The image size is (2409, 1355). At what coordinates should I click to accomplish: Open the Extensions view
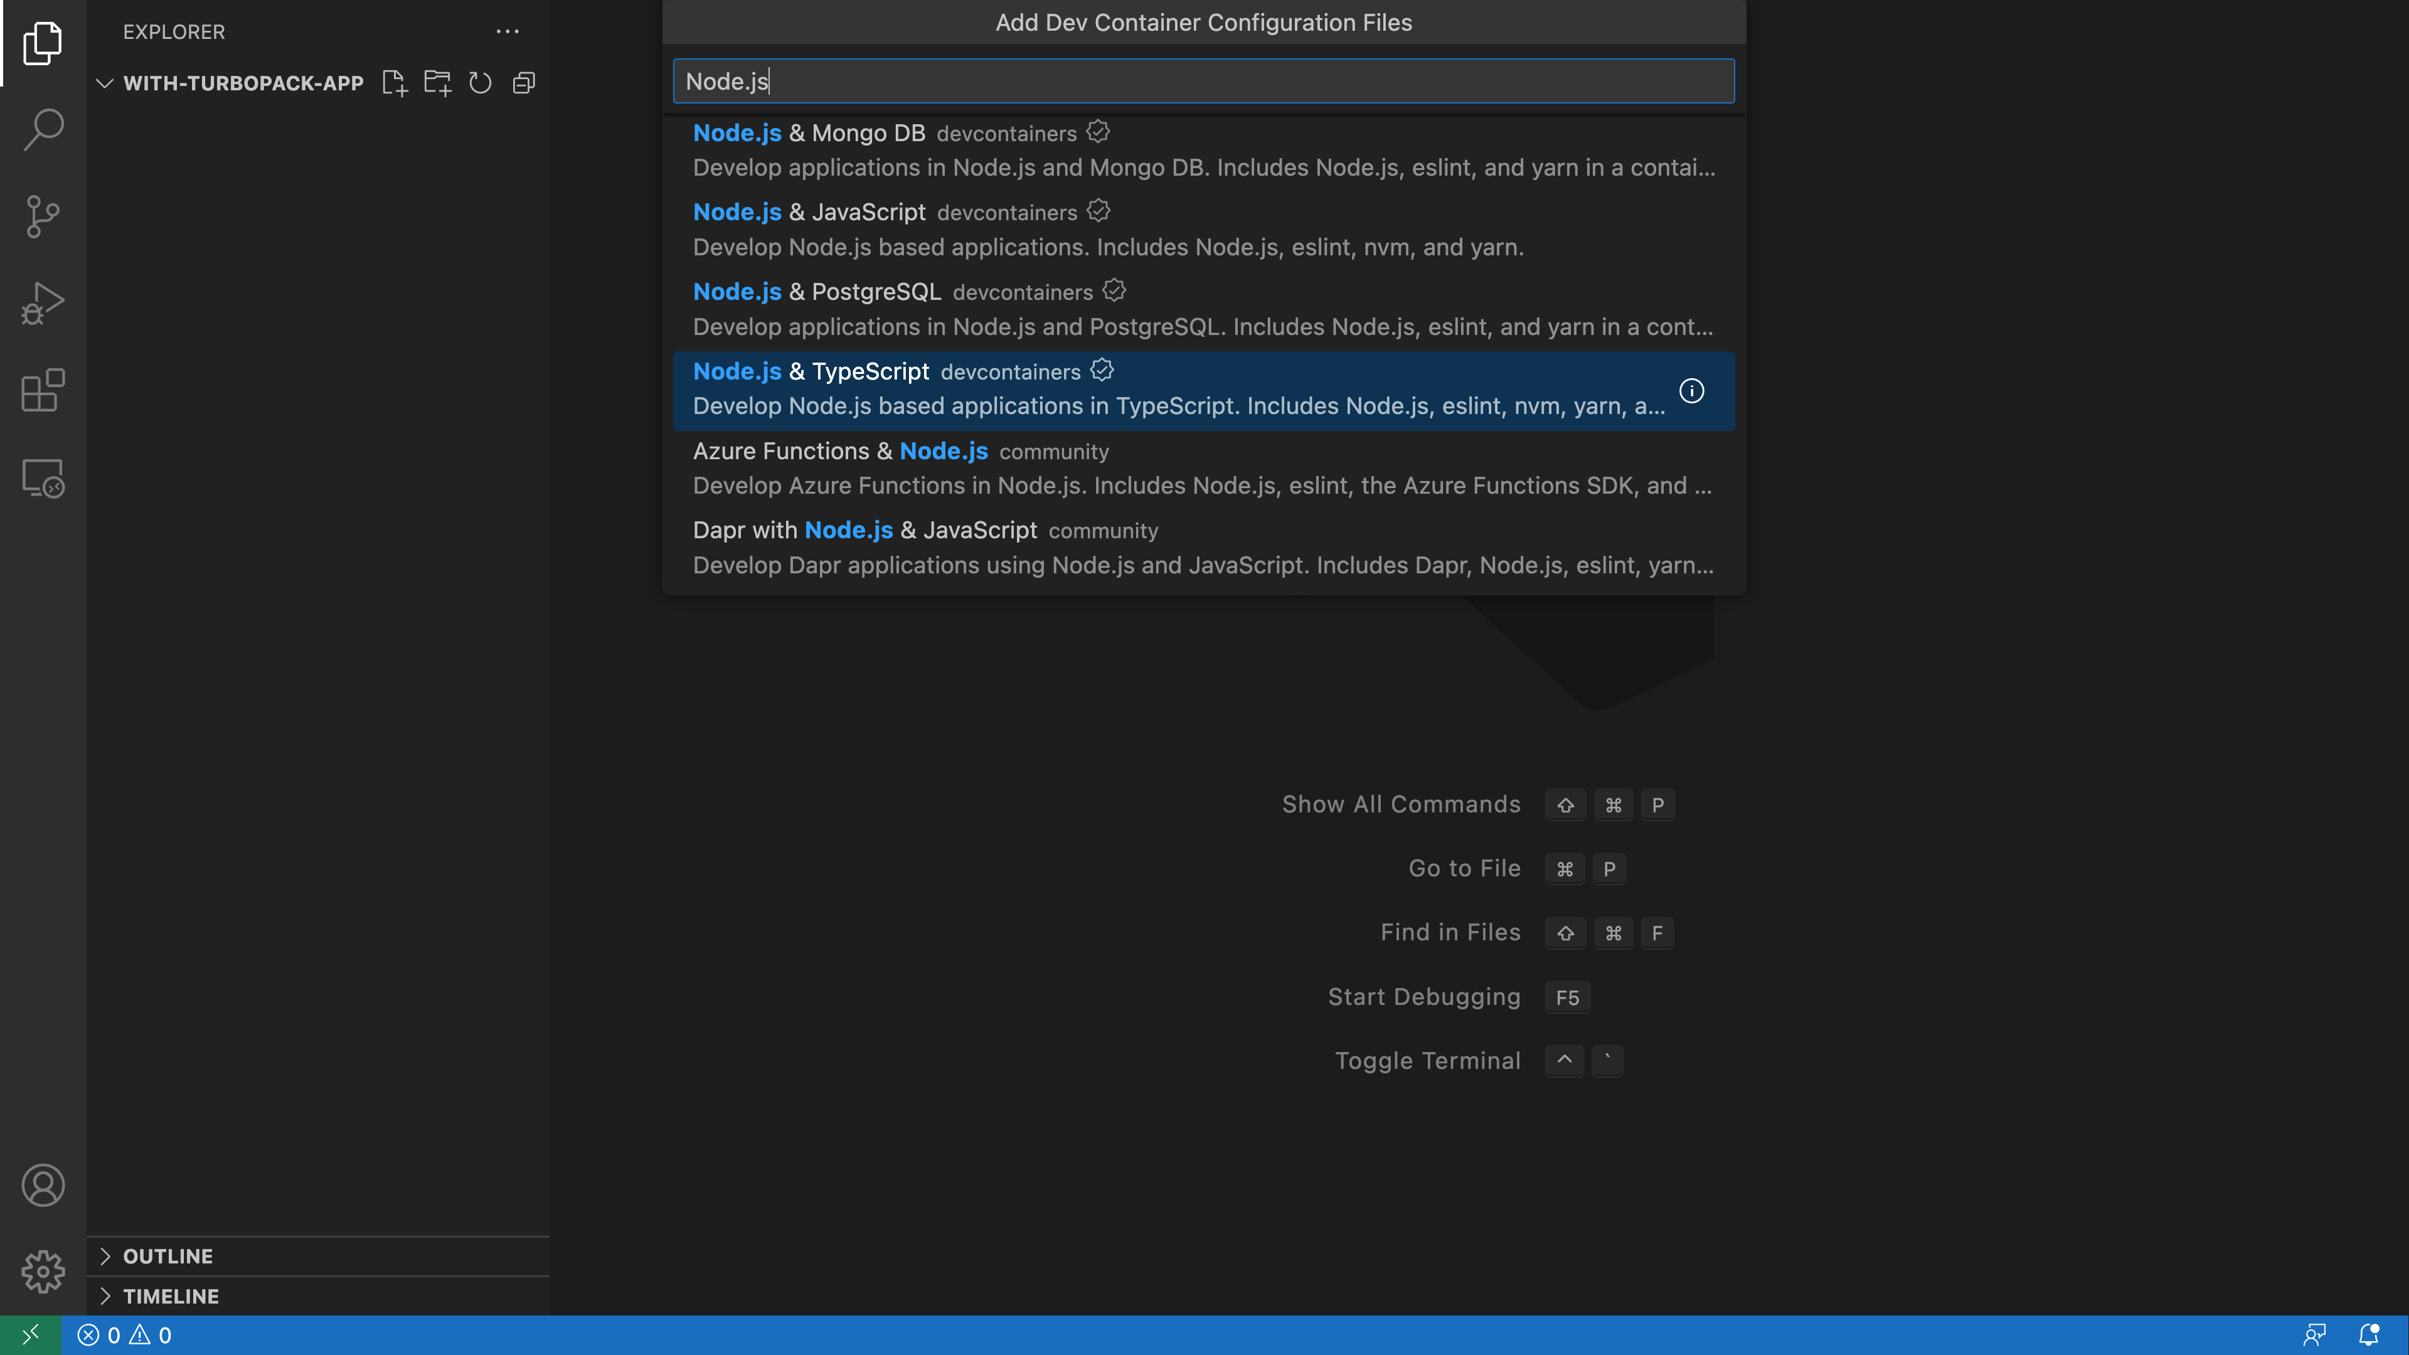click(x=43, y=391)
